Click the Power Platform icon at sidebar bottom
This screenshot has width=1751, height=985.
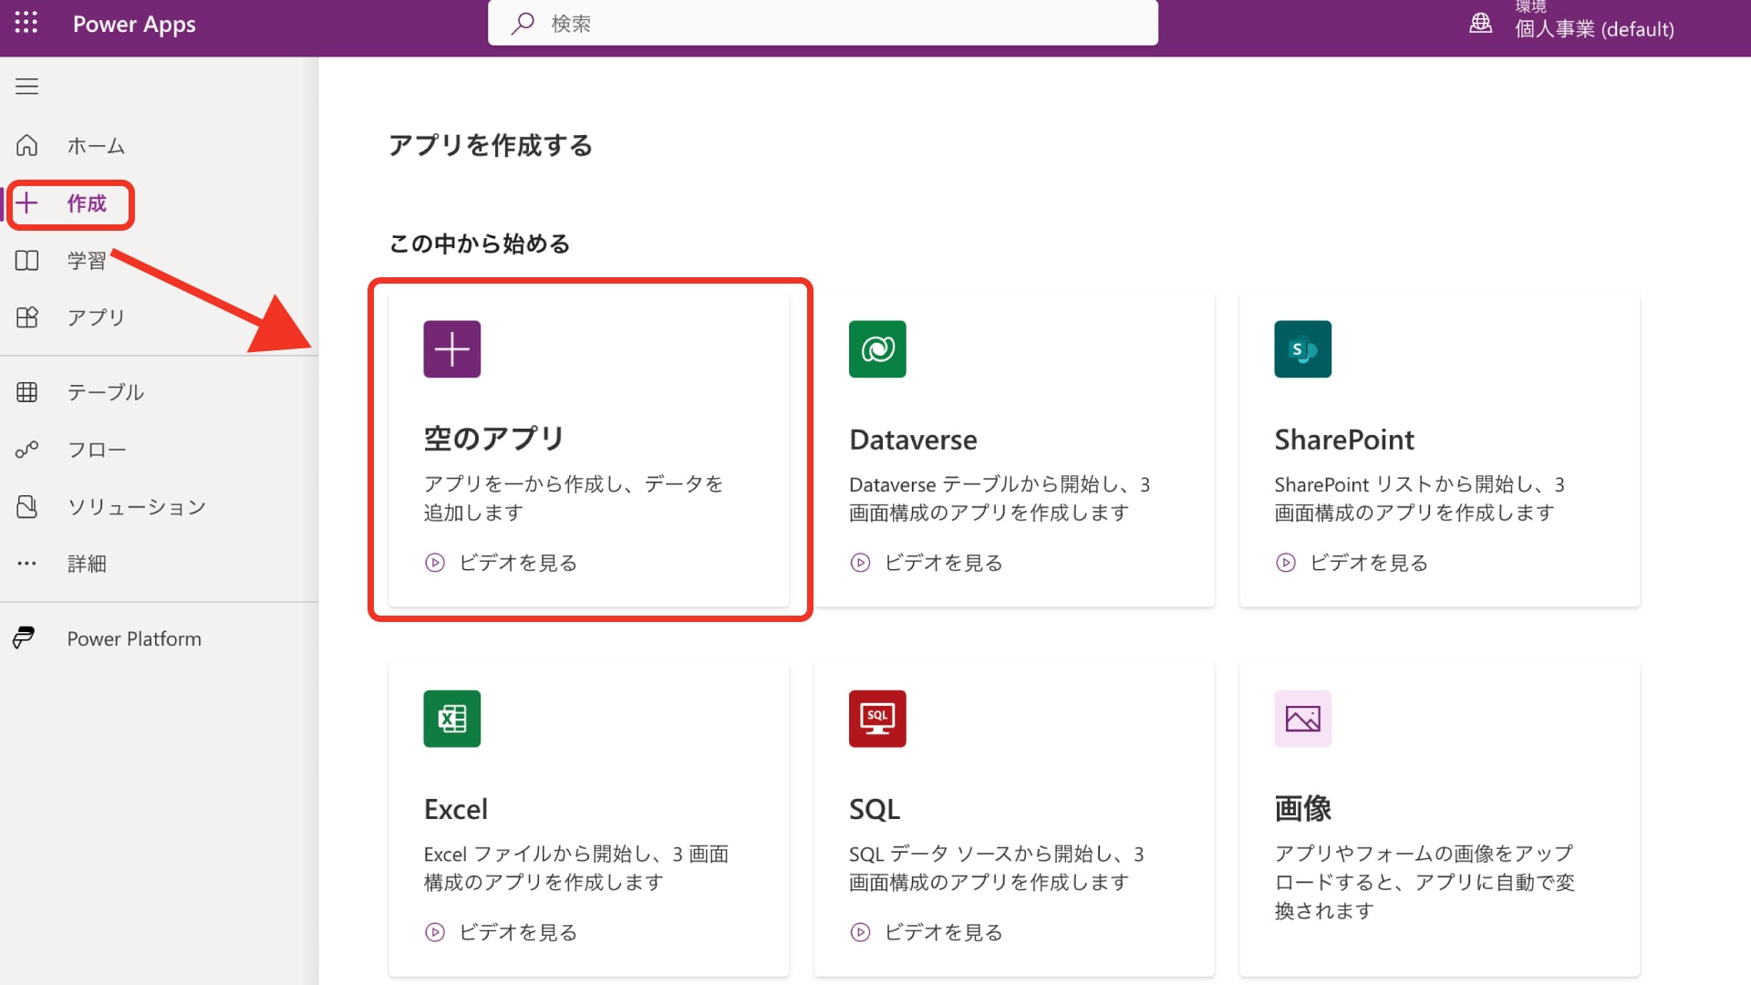tap(25, 638)
